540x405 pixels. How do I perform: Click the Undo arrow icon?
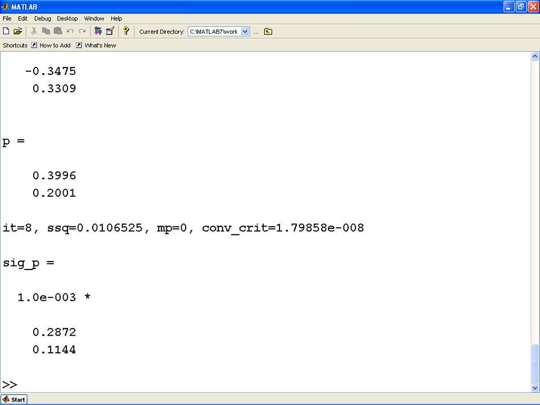70,31
